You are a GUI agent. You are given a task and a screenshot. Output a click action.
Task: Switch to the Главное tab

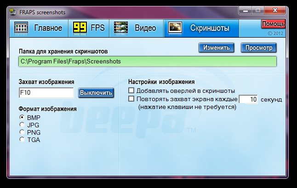[x=39, y=28]
